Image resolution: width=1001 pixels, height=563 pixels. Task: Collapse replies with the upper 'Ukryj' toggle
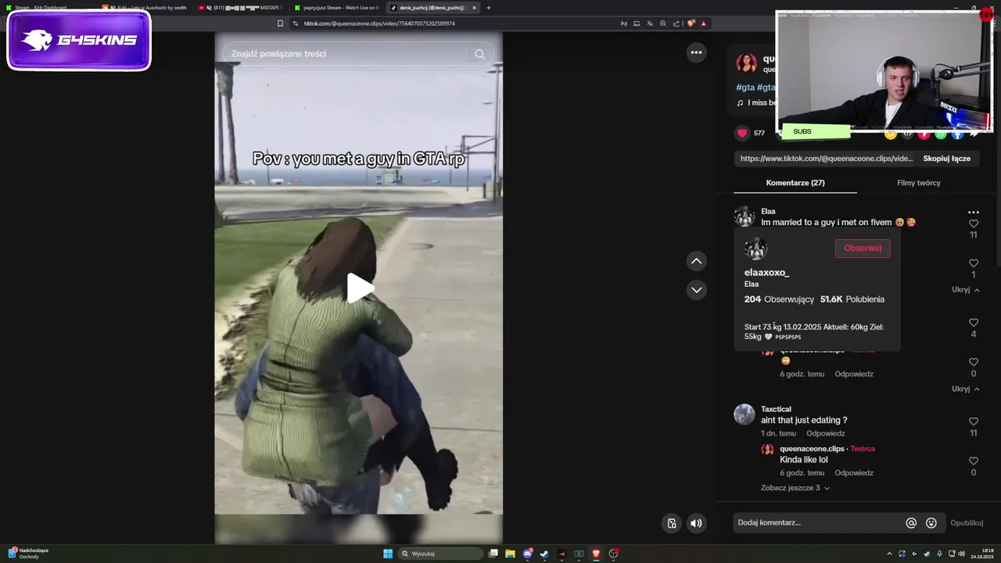click(966, 289)
